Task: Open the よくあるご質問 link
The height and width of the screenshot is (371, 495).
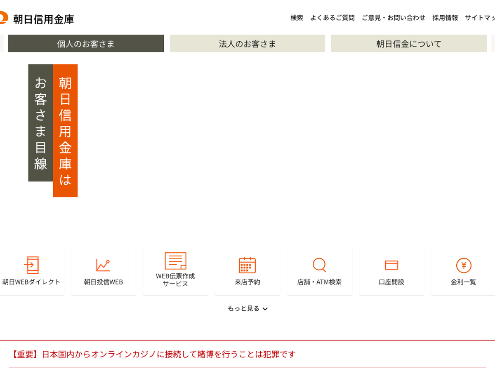Action: coord(332,18)
